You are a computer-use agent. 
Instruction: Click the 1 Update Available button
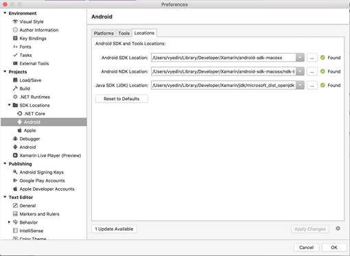click(x=114, y=229)
